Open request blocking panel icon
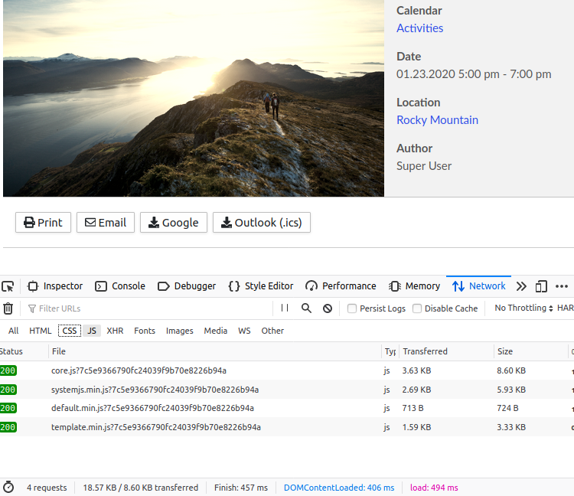Screen dimensions: 574x496 pos(328,308)
